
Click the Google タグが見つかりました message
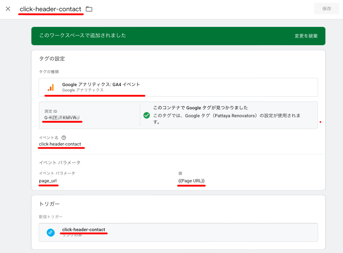click(x=201, y=108)
